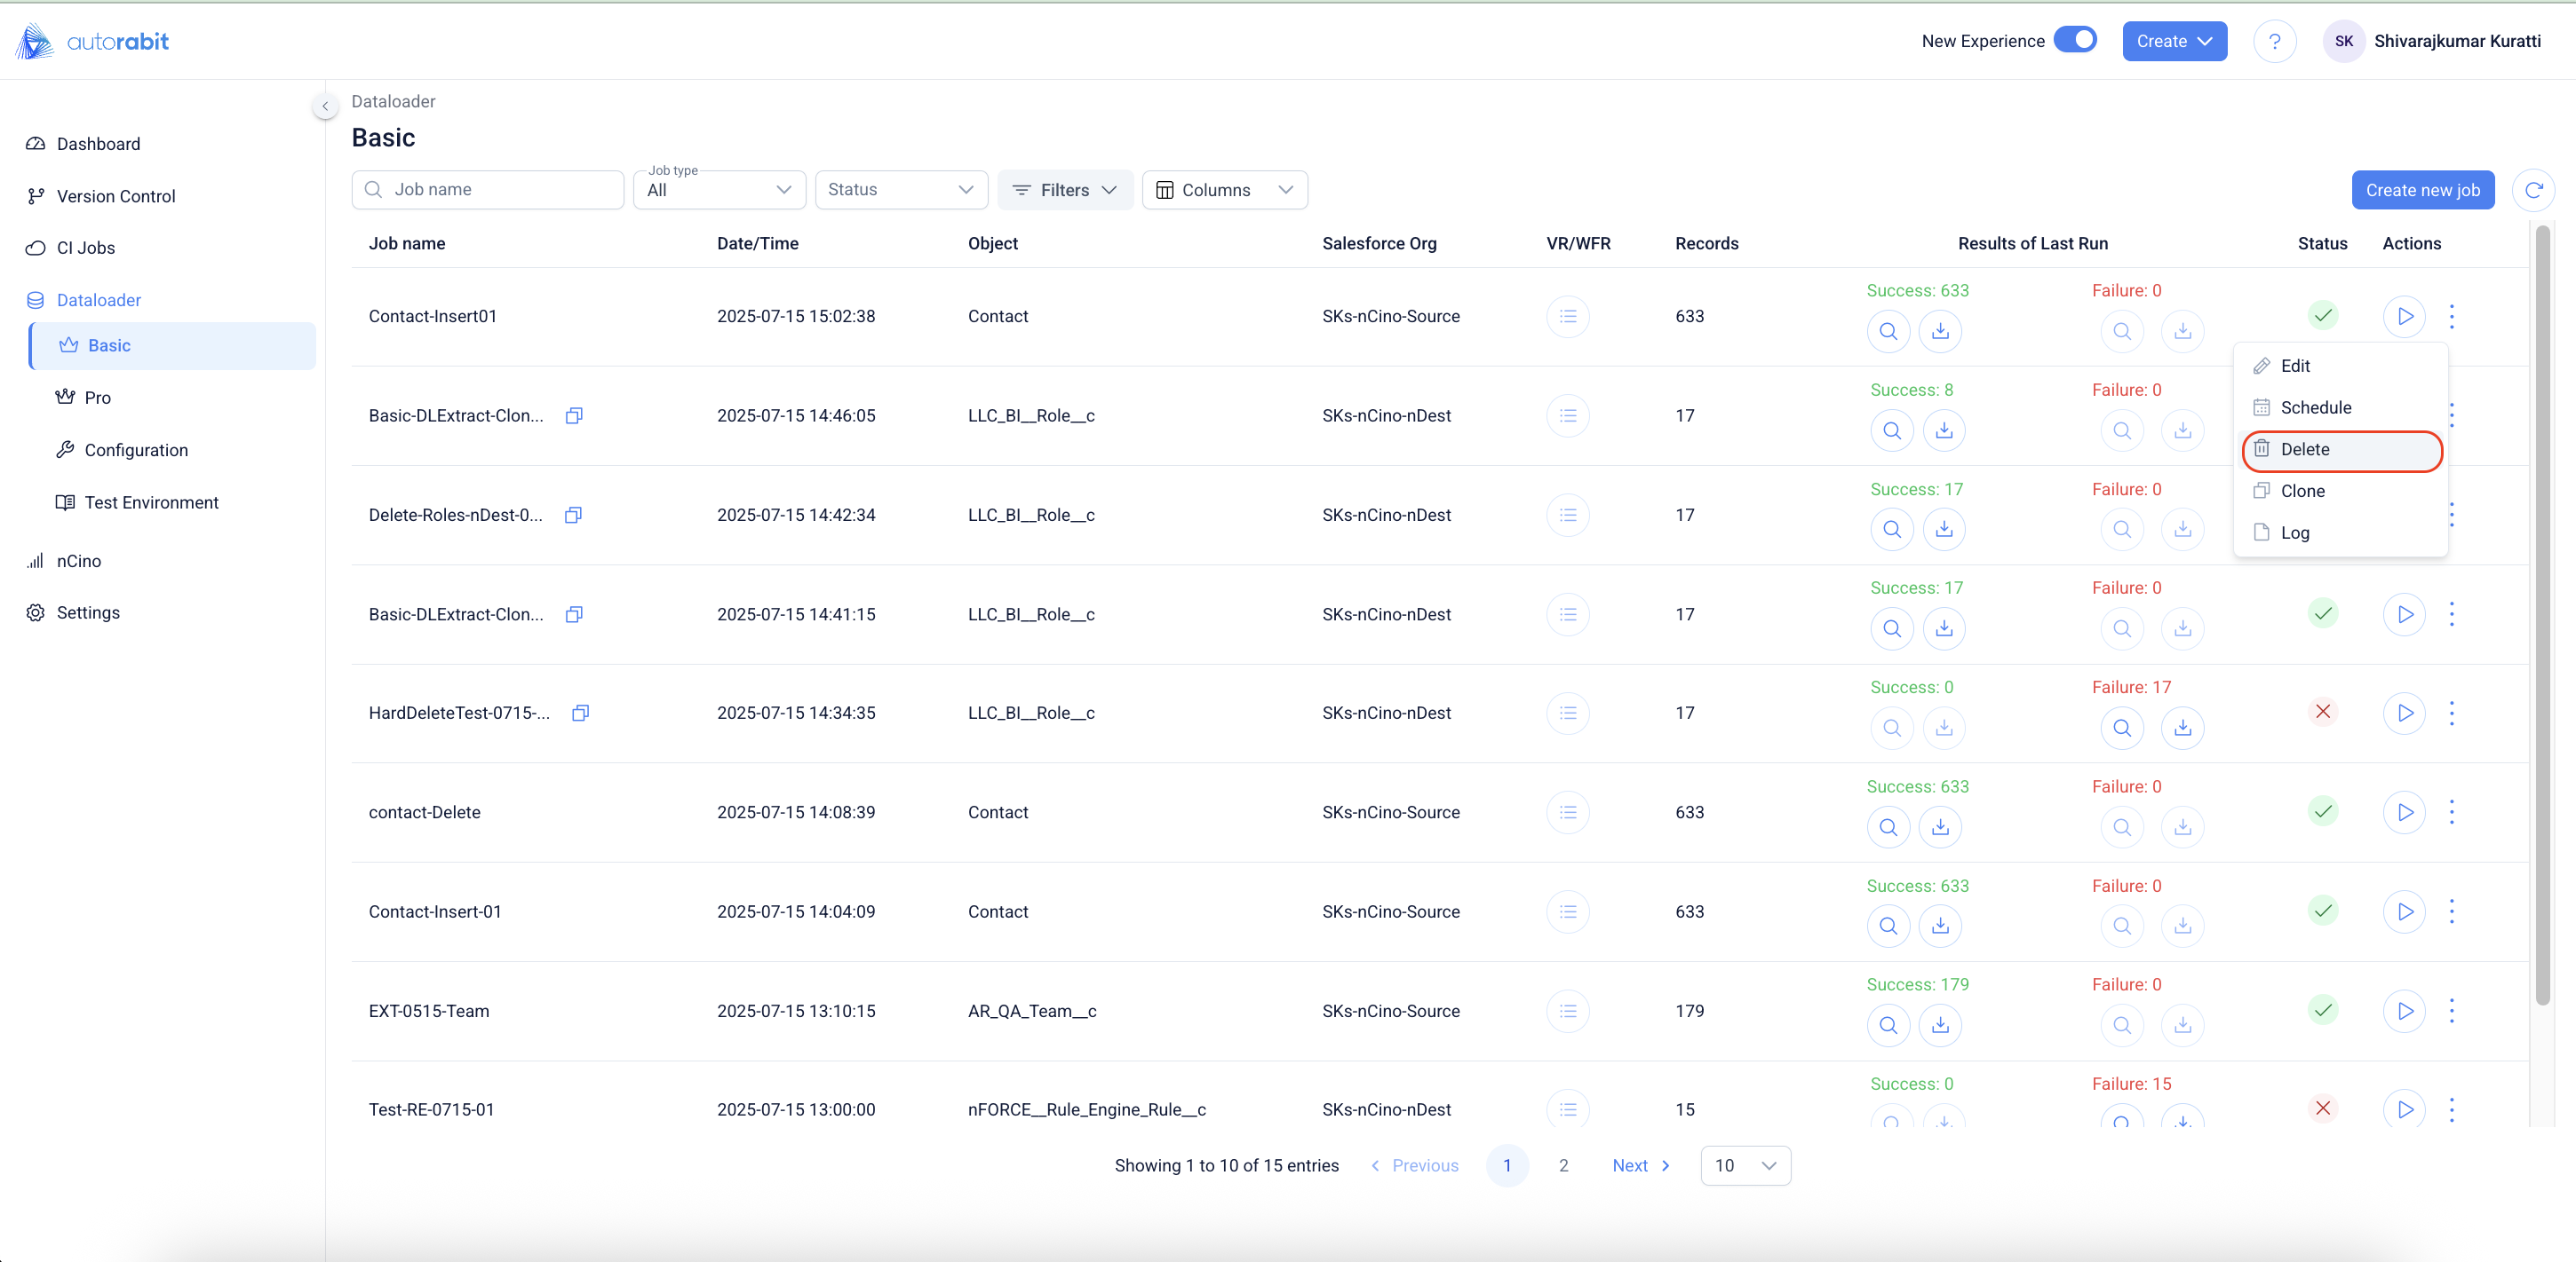This screenshot has height=1262, width=2576.
Task: Open the Status filter dropdown
Action: [900, 190]
